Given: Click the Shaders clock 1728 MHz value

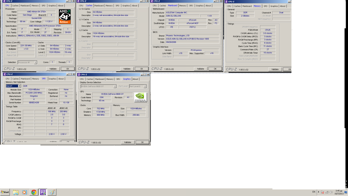Looking at the screenshot, I should point(101,112).
